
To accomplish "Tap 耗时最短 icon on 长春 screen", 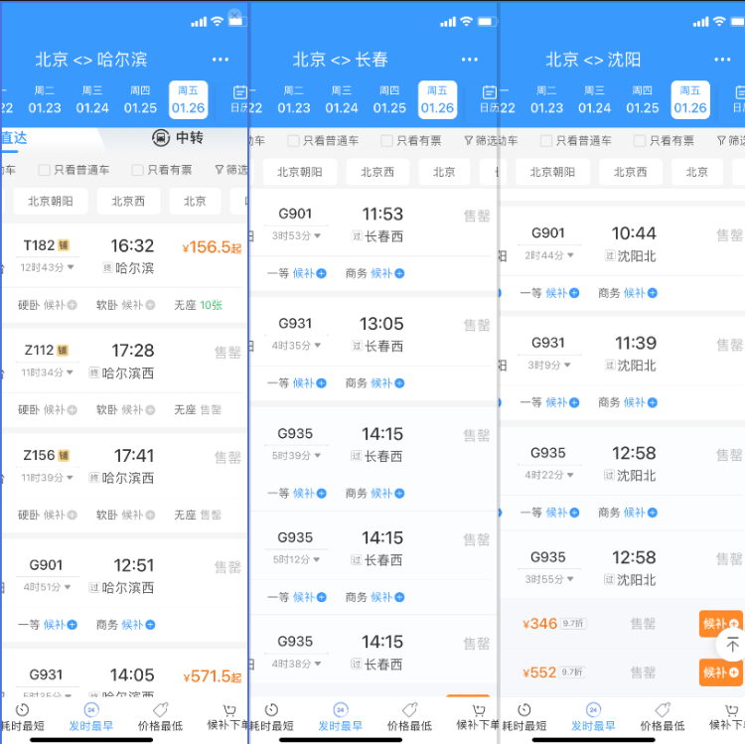I will [271, 710].
